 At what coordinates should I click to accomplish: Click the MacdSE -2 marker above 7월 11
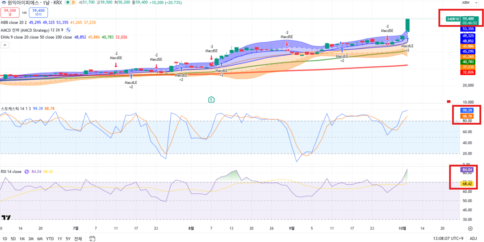pos(116,59)
